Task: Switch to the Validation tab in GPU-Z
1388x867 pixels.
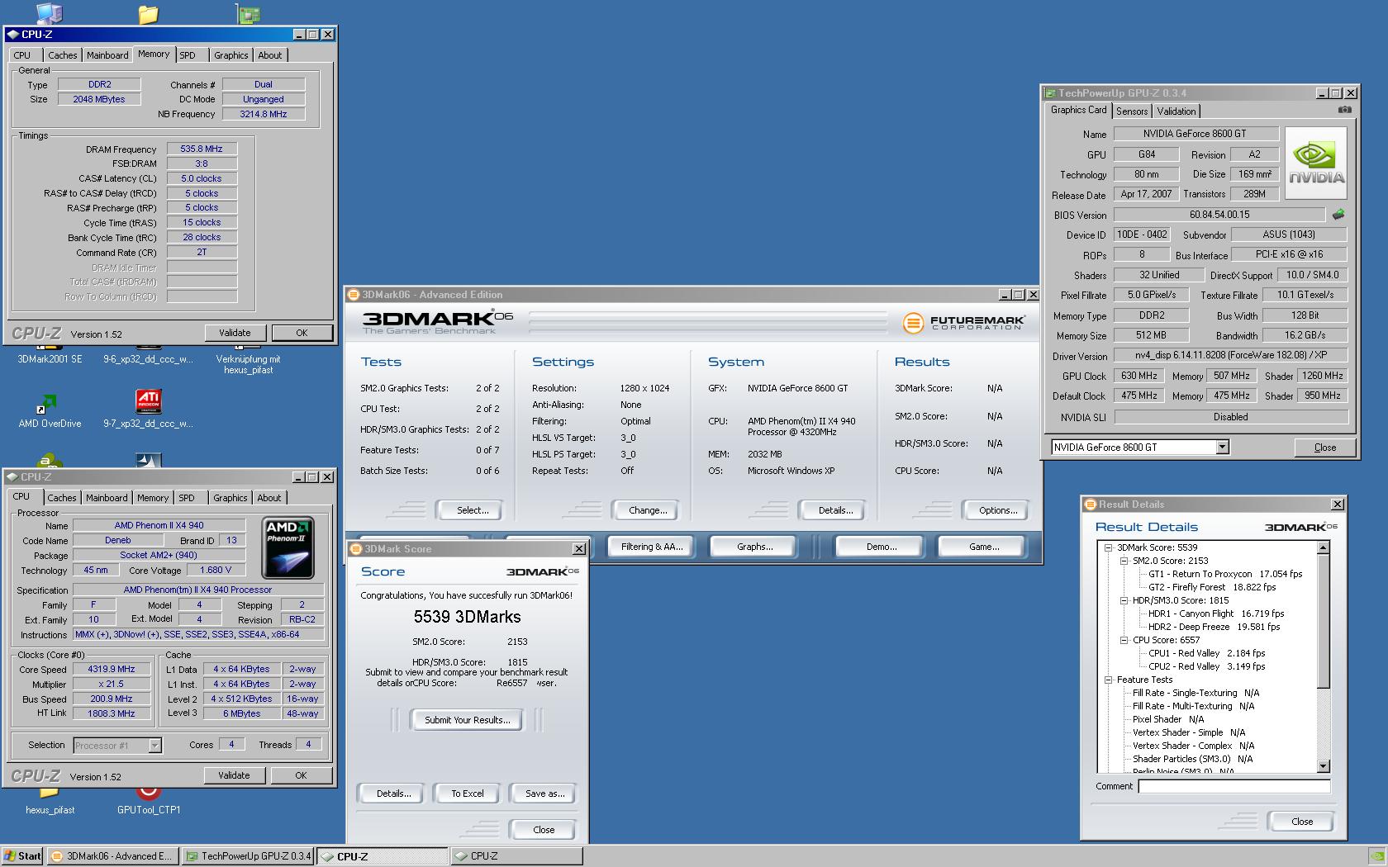Action: tap(1176, 111)
